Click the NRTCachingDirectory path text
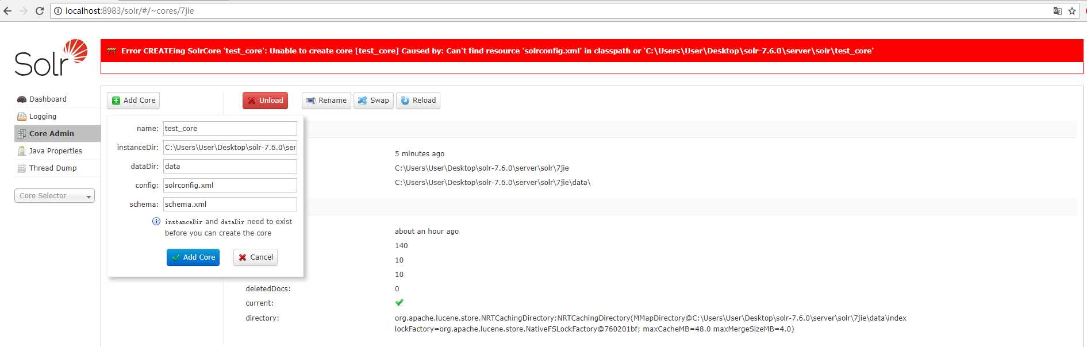This screenshot has width=1087, height=347. pos(651,318)
